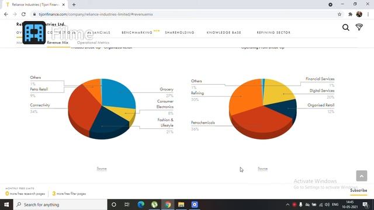374x210 pixels.
Task: Open File Explorer from taskbar
Action: click(x=181, y=205)
